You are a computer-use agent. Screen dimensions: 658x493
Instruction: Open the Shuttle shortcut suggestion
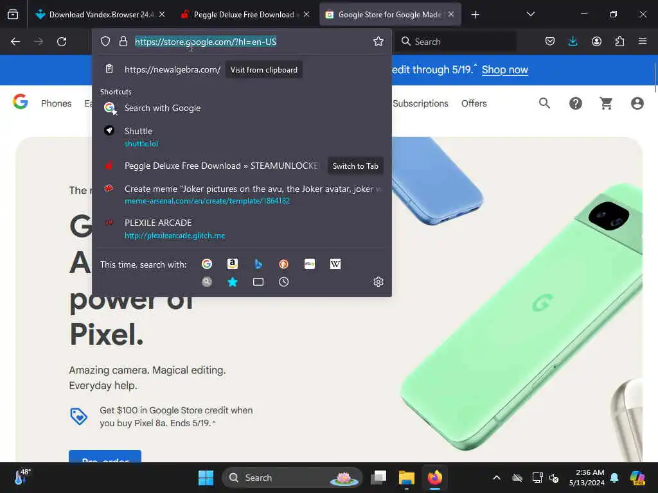242,137
